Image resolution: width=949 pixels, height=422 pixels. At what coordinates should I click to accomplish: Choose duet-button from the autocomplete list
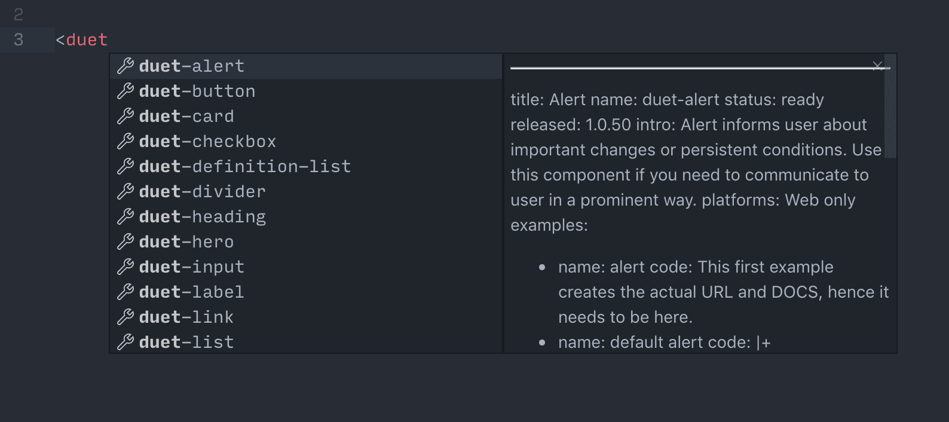point(306,91)
